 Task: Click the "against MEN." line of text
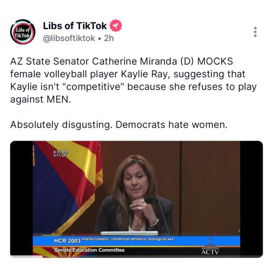tap(40, 100)
